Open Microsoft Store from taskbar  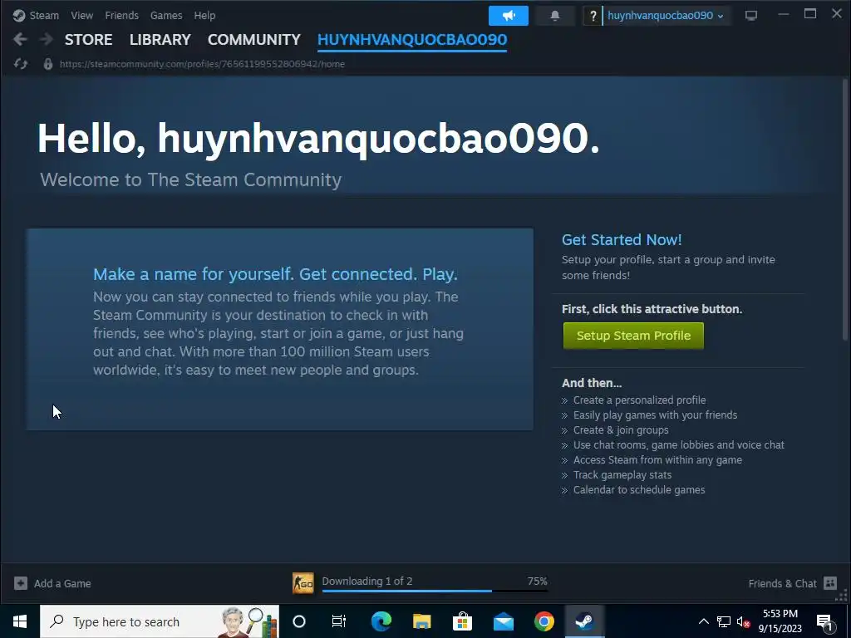point(462,621)
